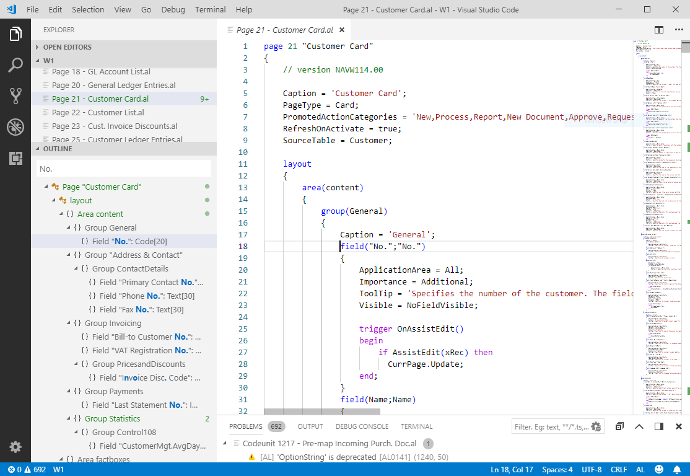Open the Help menu
The height and width of the screenshot is (476, 690).
tap(244, 9)
